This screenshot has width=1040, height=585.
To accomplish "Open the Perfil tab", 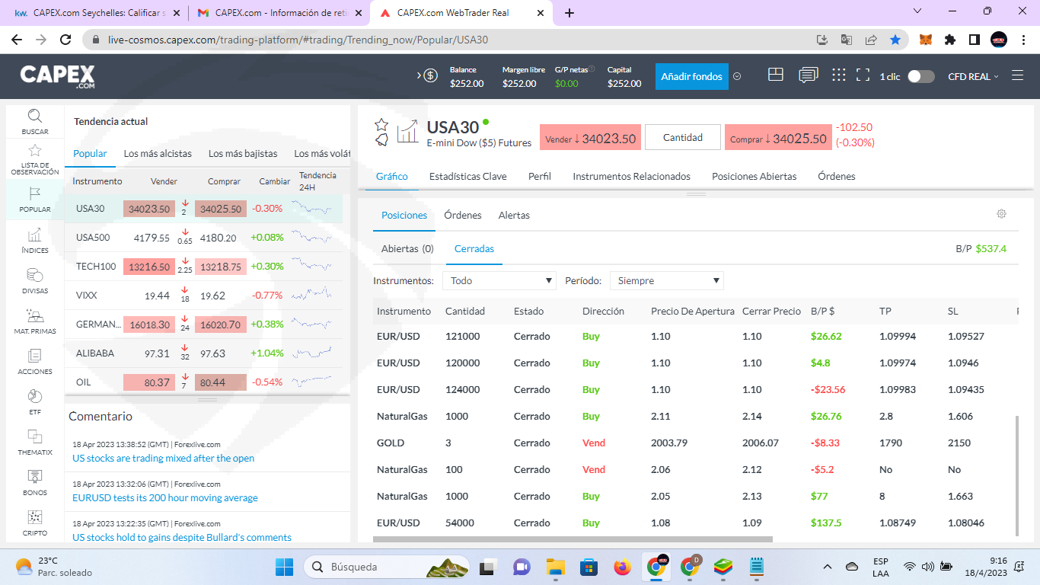I will [x=540, y=176].
